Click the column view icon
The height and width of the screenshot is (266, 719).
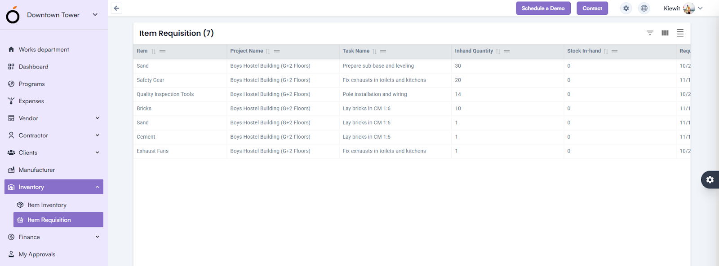pyautogui.click(x=665, y=33)
